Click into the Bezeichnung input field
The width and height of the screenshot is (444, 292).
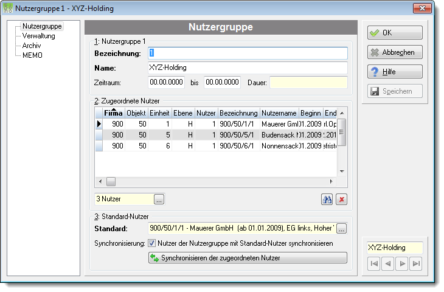pos(248,54)
